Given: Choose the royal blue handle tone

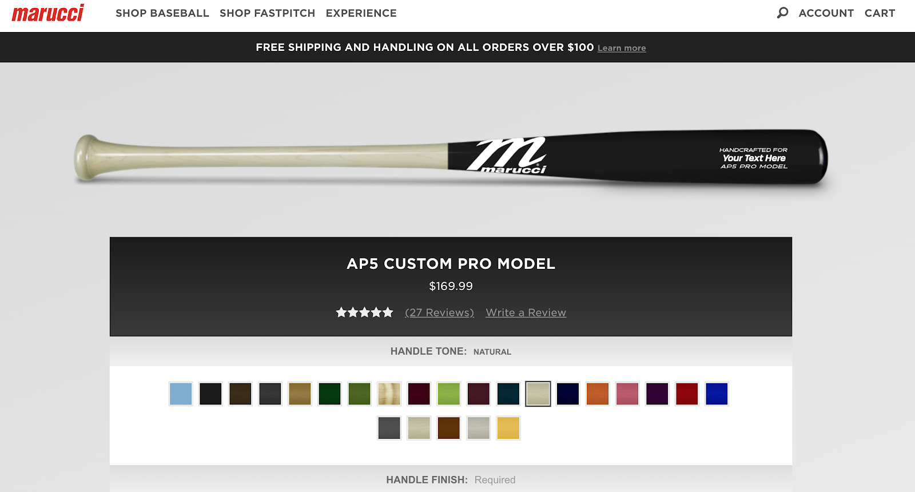Looking at the screenshot, I should tap(716, 394).
